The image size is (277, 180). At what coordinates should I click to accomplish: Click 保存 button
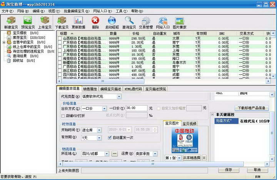(229, 170)
